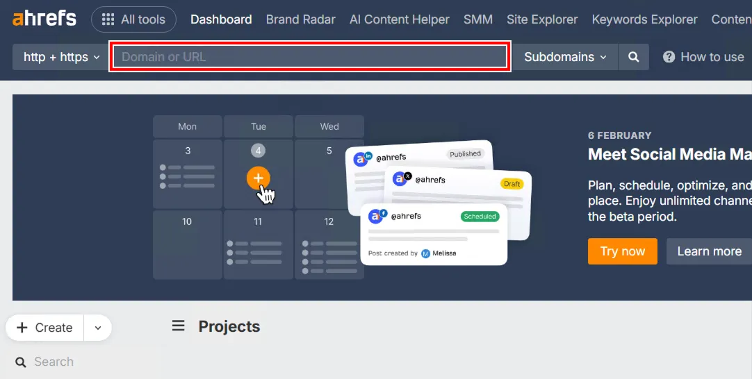Click the magnifier search button

point(634,57)
